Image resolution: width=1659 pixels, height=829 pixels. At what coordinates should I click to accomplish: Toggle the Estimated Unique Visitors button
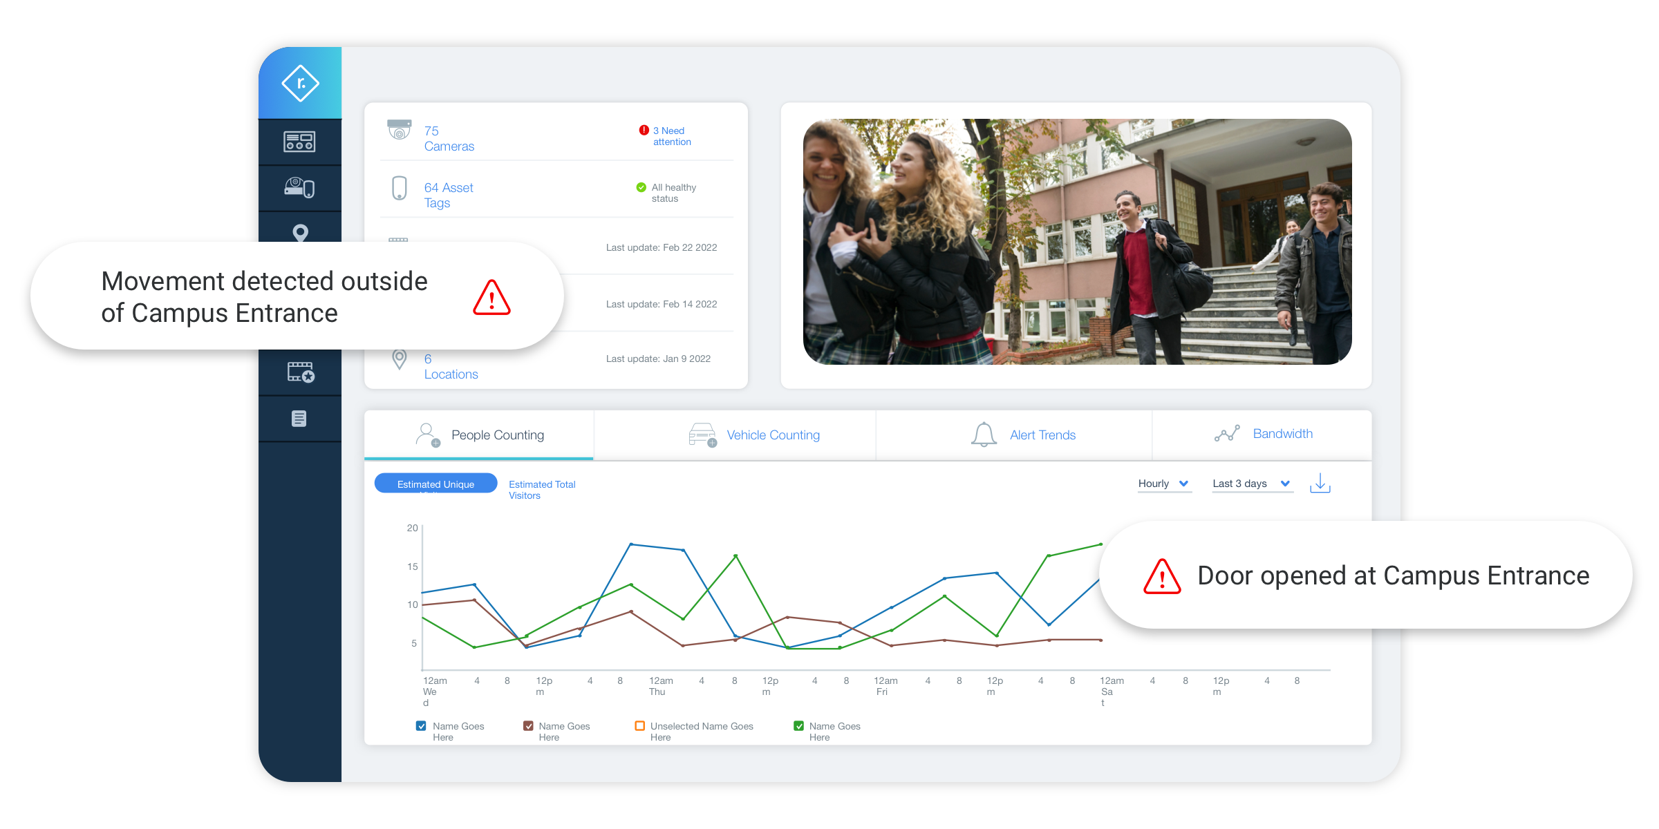[435, 483]
